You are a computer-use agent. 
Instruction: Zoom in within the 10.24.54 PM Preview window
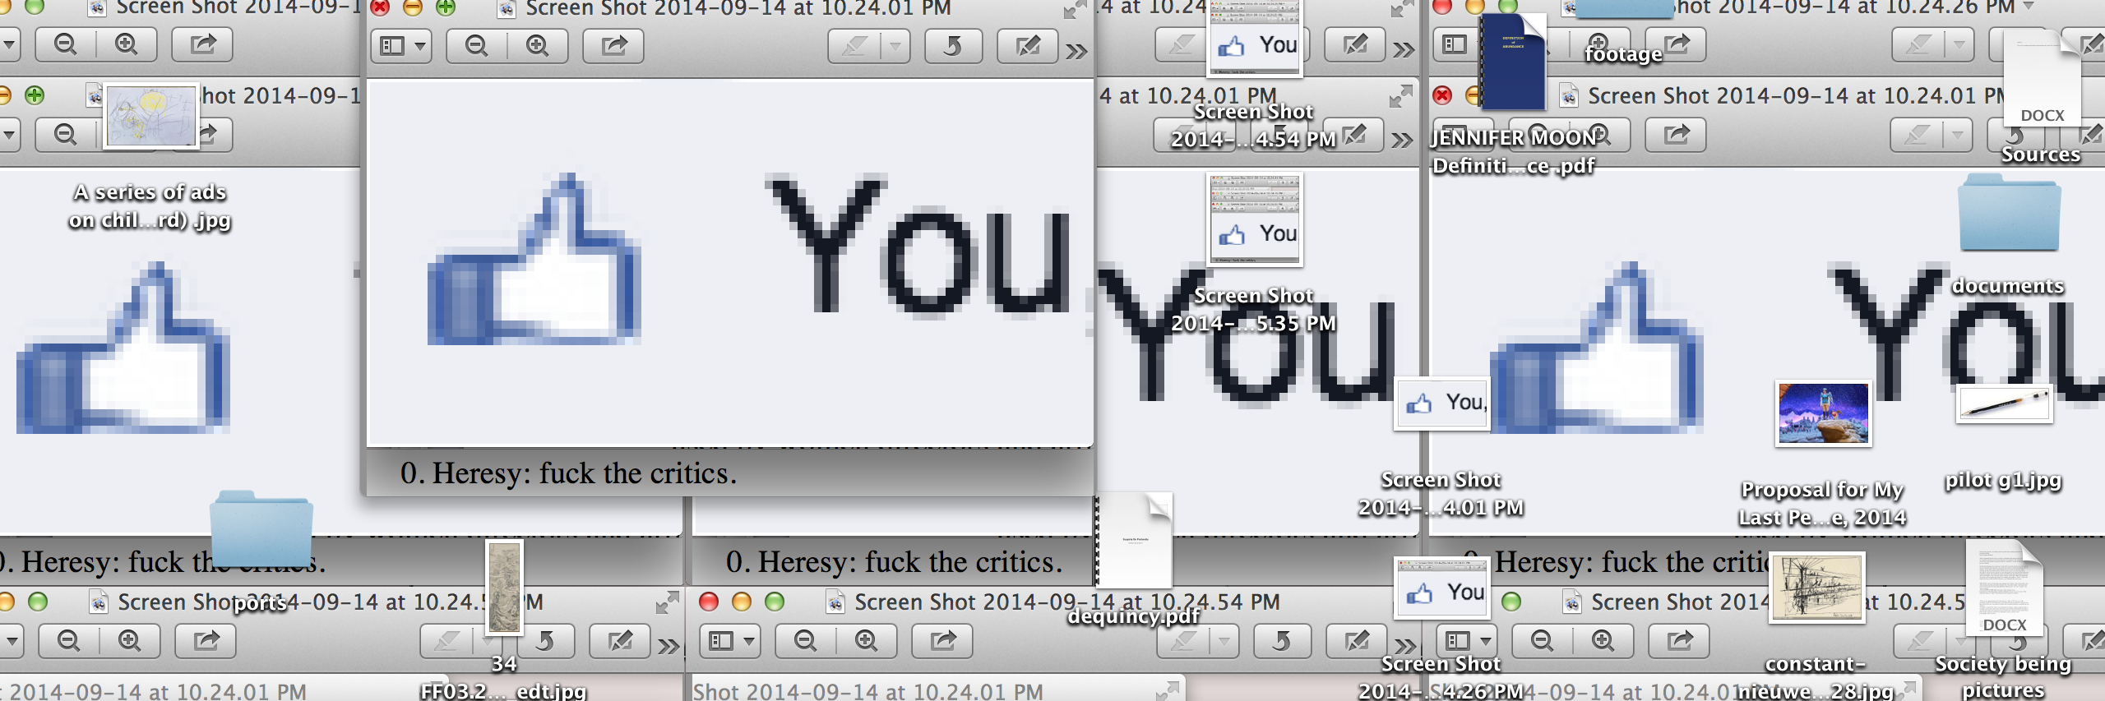[866, 640]
